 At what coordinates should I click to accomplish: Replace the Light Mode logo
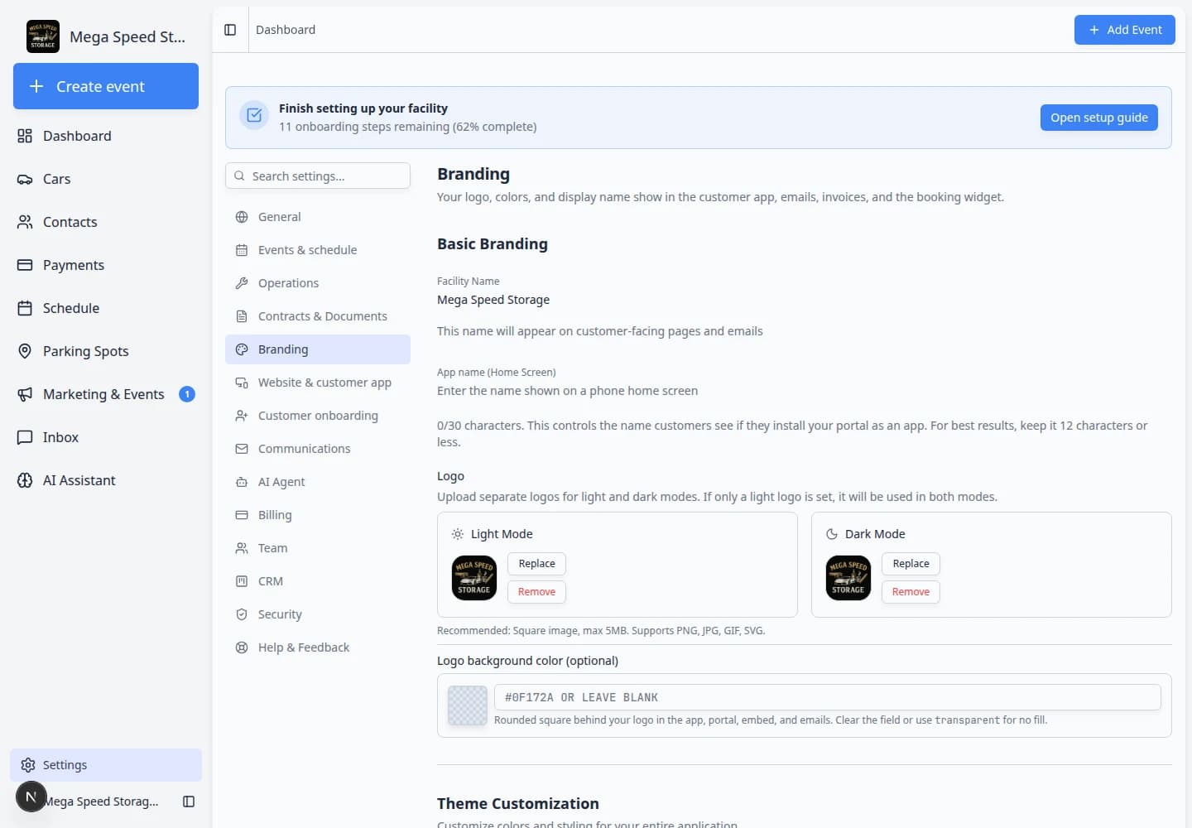(536, 564)
